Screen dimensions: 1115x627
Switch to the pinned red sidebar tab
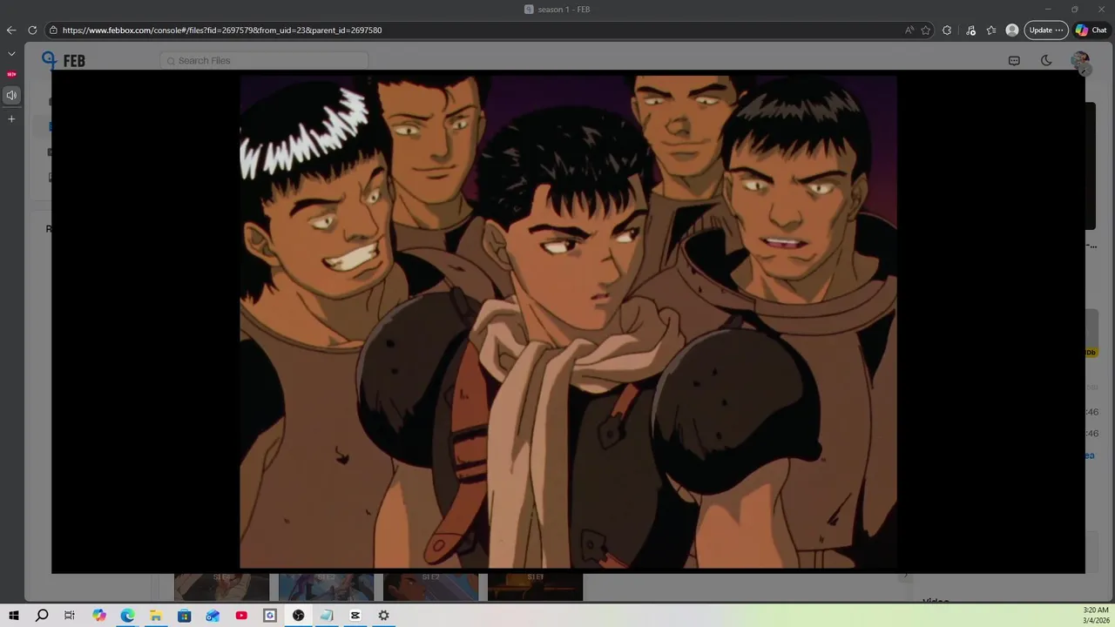point(11,74)
